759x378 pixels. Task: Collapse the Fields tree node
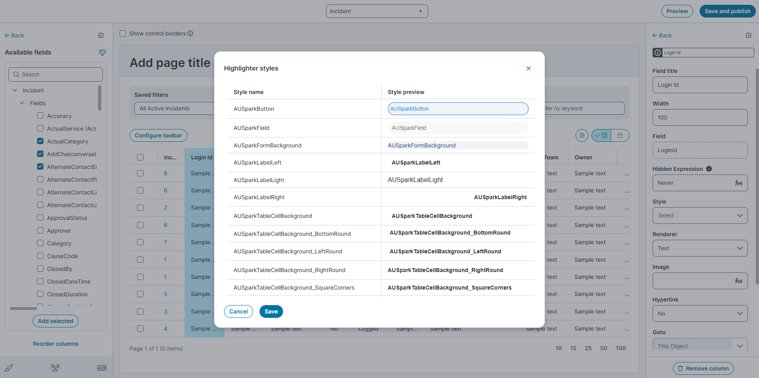coord(22,103)
